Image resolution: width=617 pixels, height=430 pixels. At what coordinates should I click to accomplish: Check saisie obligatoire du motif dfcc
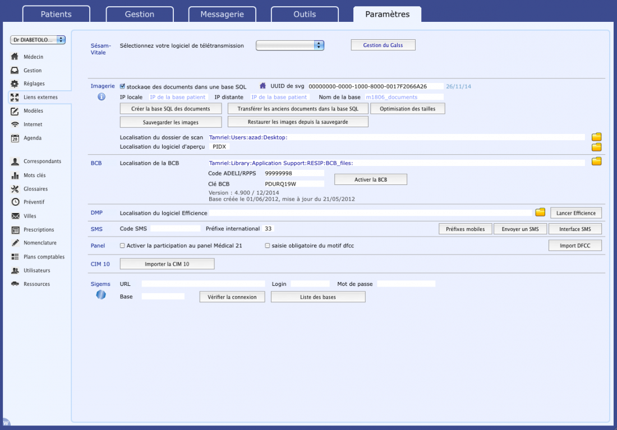point(268,246)
